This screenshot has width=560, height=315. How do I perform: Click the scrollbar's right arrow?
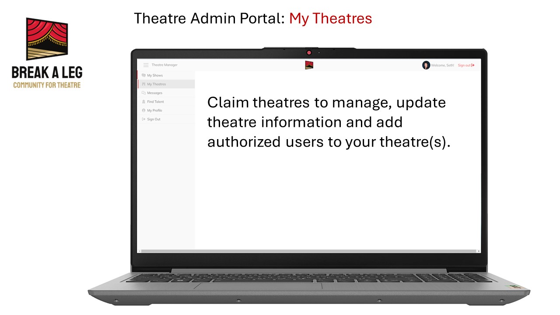coord(479,251)
